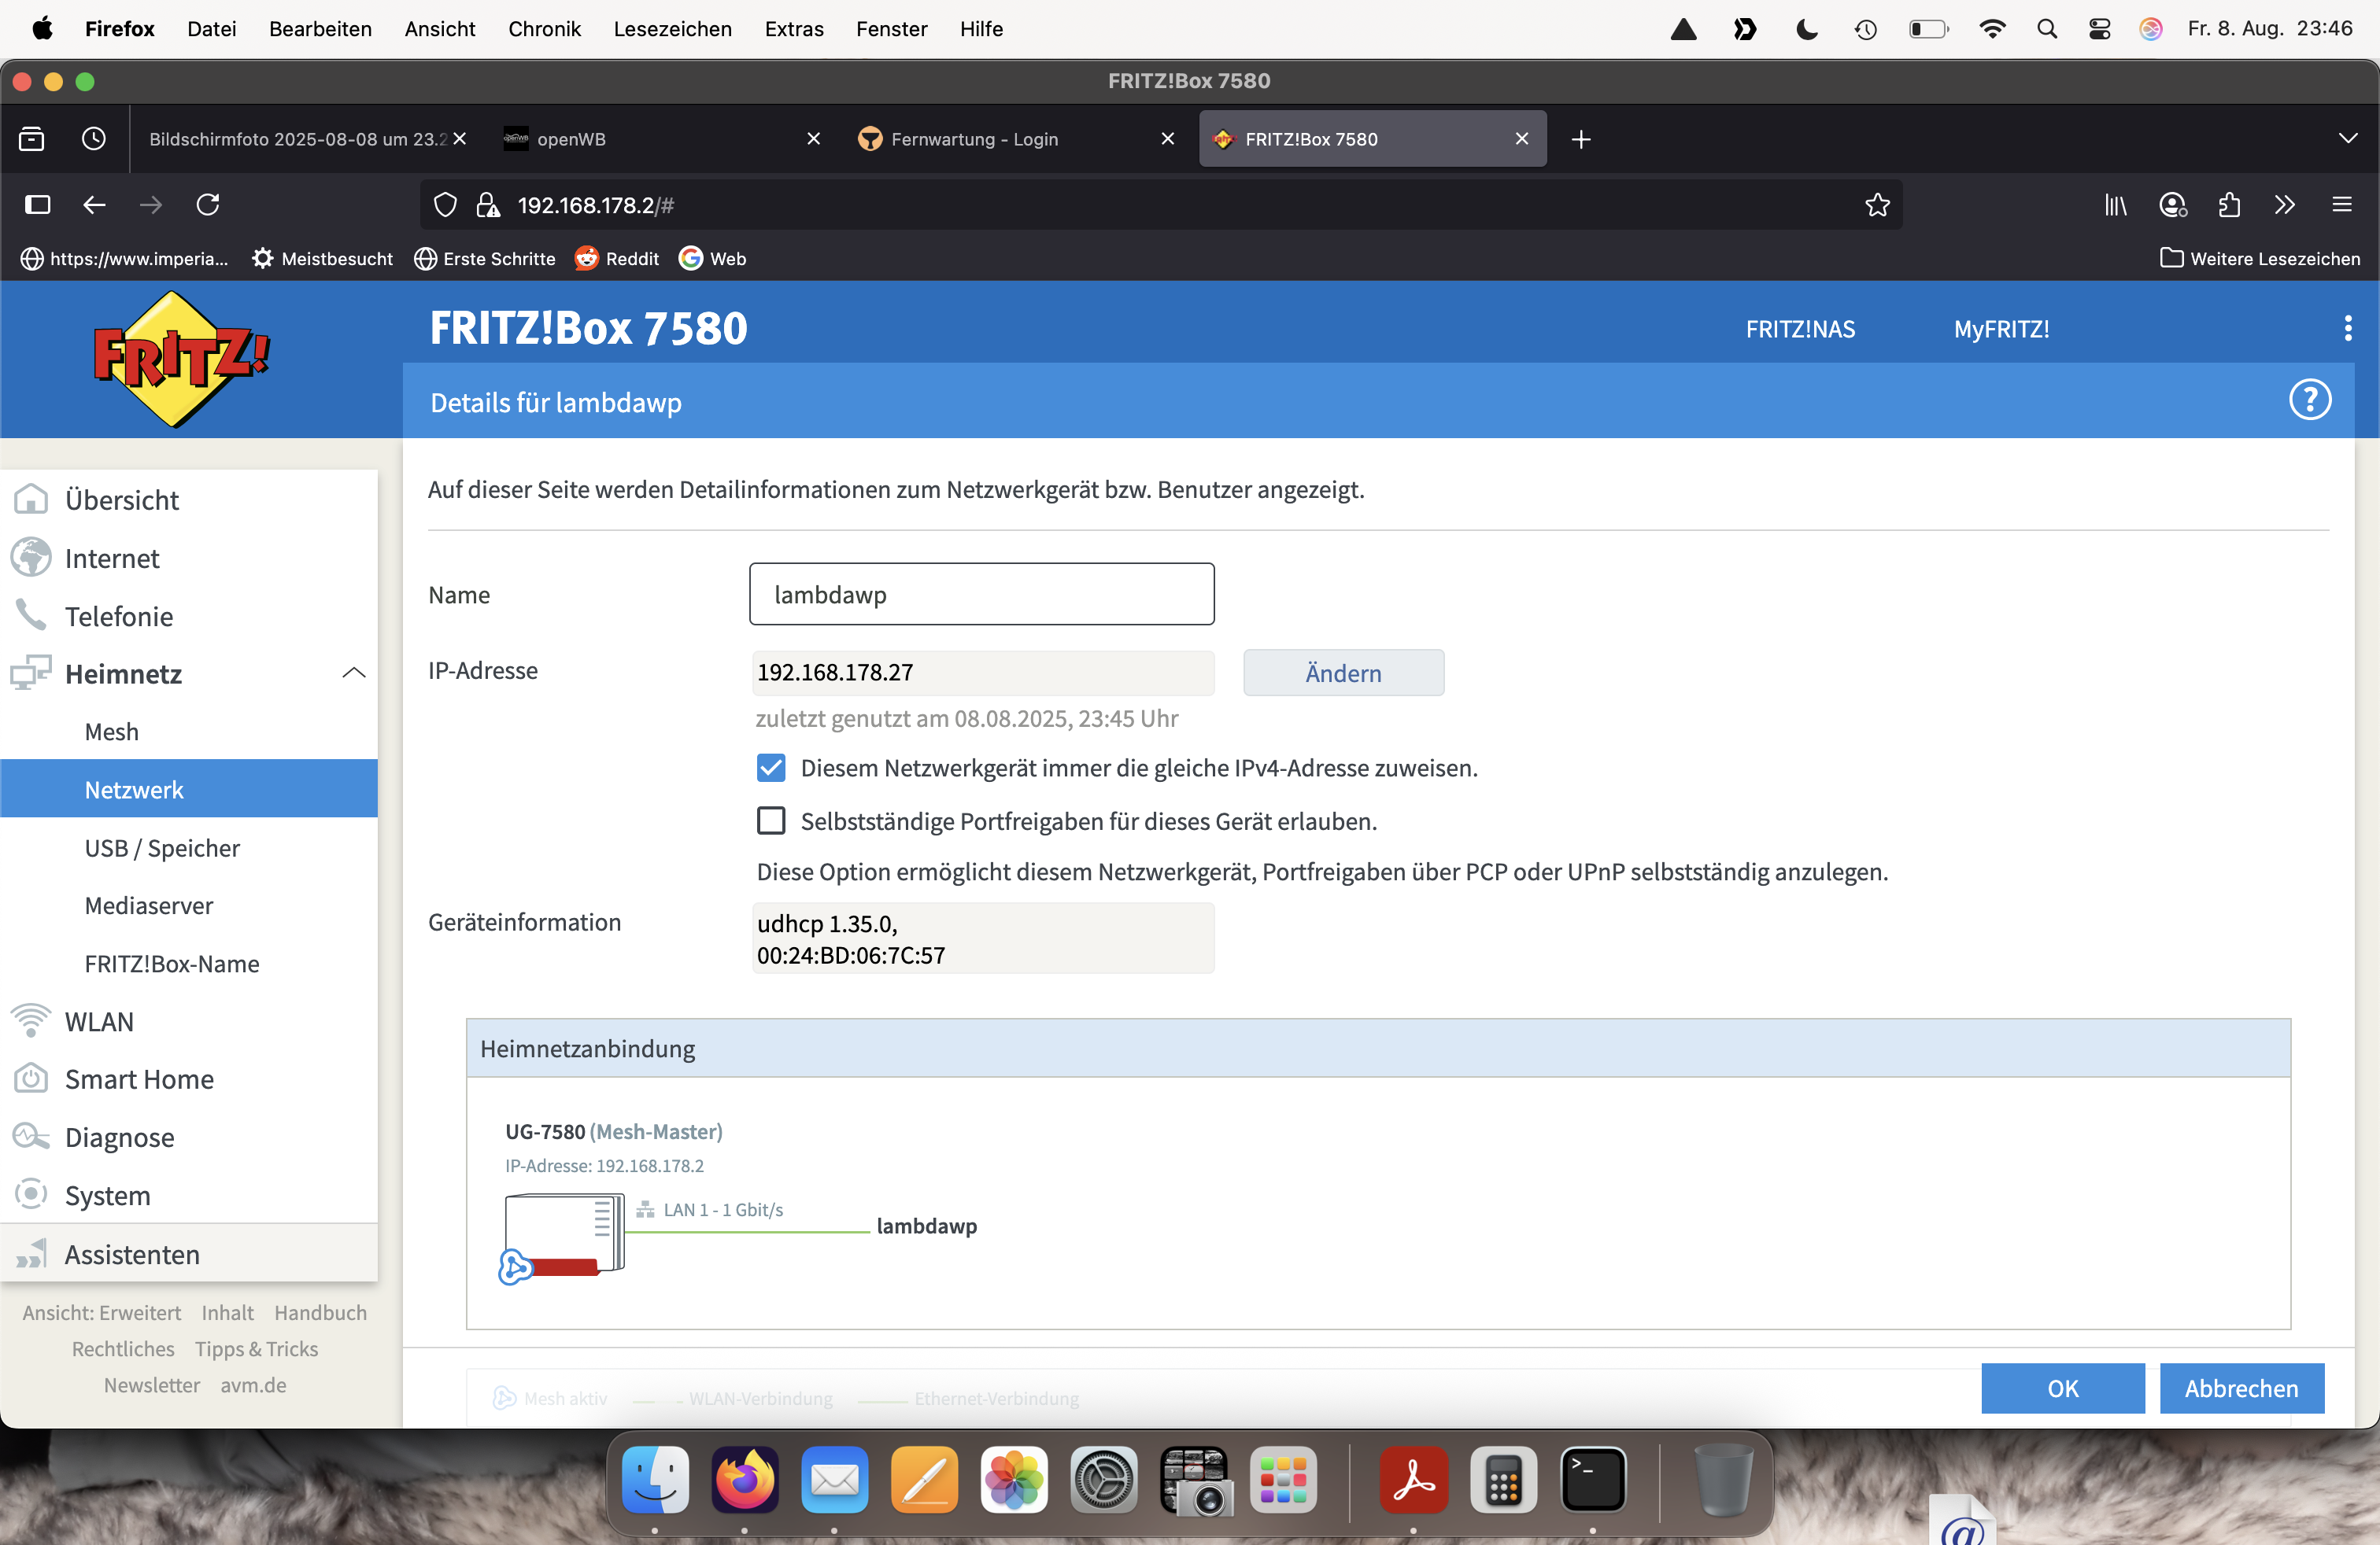Open the FRITZ!NAS link

(1800, 329)
